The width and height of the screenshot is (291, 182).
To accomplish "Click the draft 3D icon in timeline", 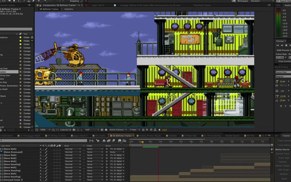I will (x=98, y=141).
